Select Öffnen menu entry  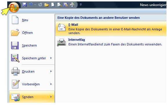(x=27, y=33)
